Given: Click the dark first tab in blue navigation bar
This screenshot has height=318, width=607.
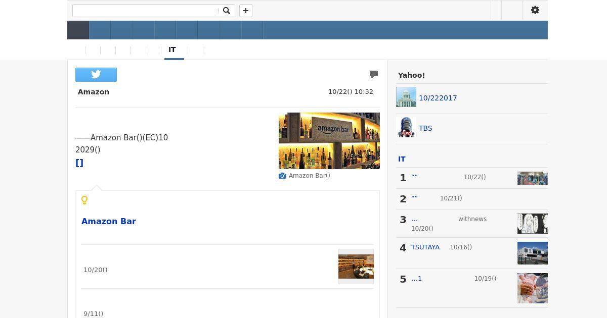Looking at the screenshot, I should [x=78, y=30].
